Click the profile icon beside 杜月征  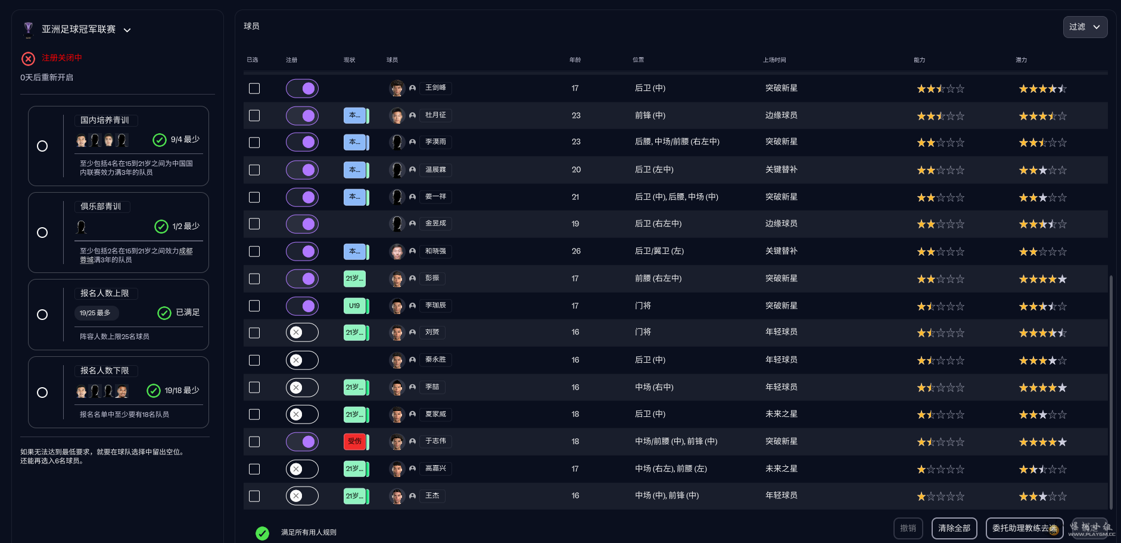coord(412,115)
